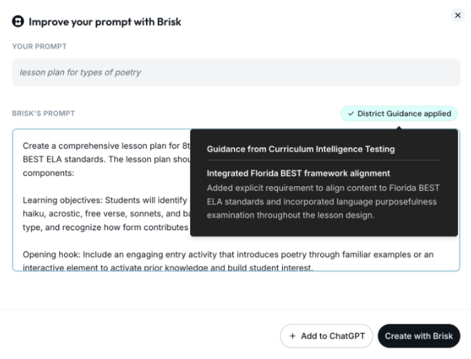Click the District Guidance applied badge
471x359 pixels.
pyautogui.click(x=399, y=114)
